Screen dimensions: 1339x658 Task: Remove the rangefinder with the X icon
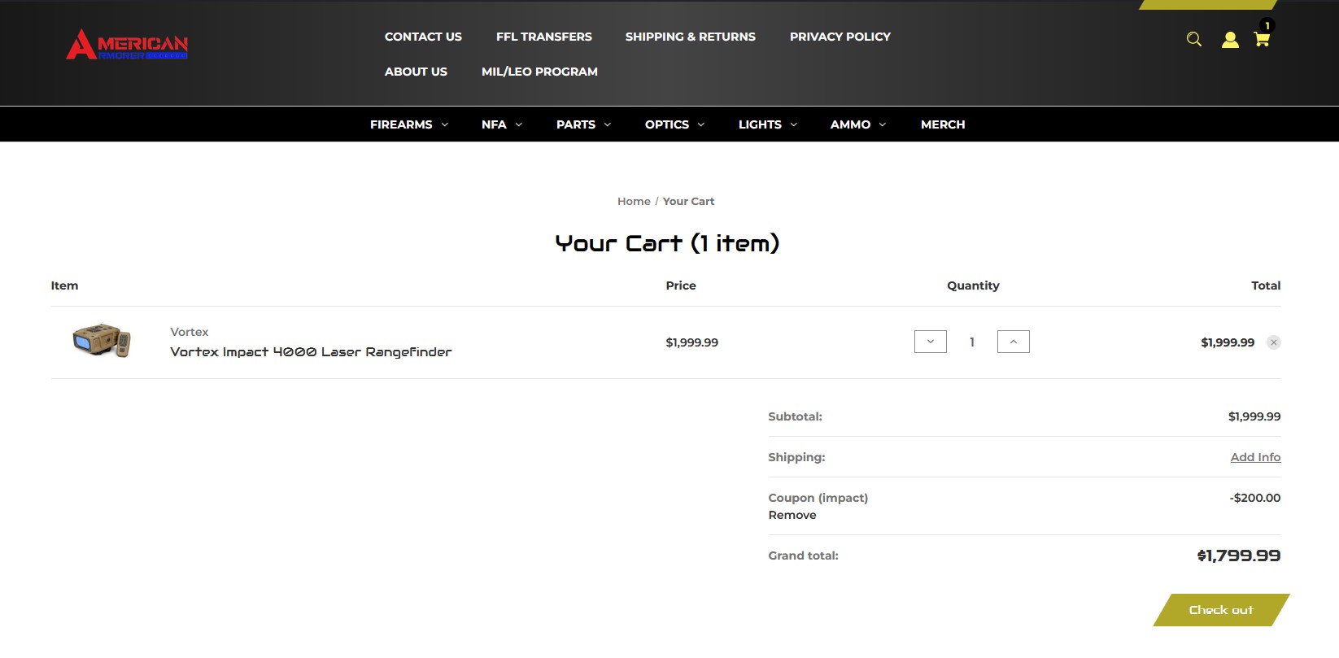tap(1274, 342)
